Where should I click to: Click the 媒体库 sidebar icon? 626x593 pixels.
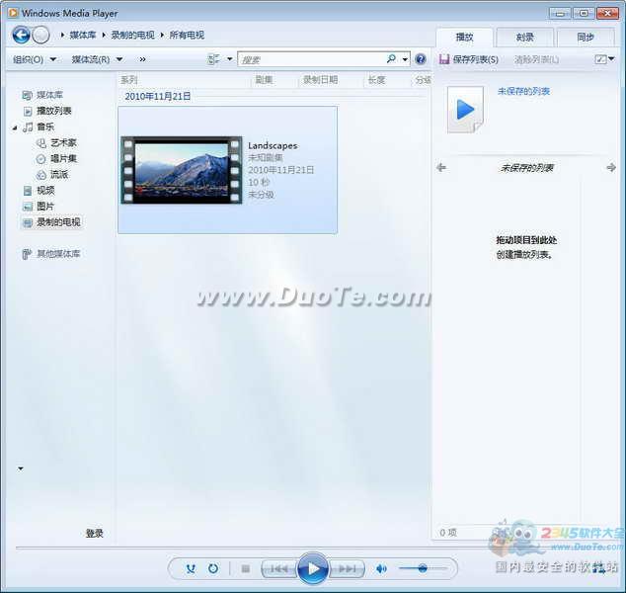click(27, 95)
